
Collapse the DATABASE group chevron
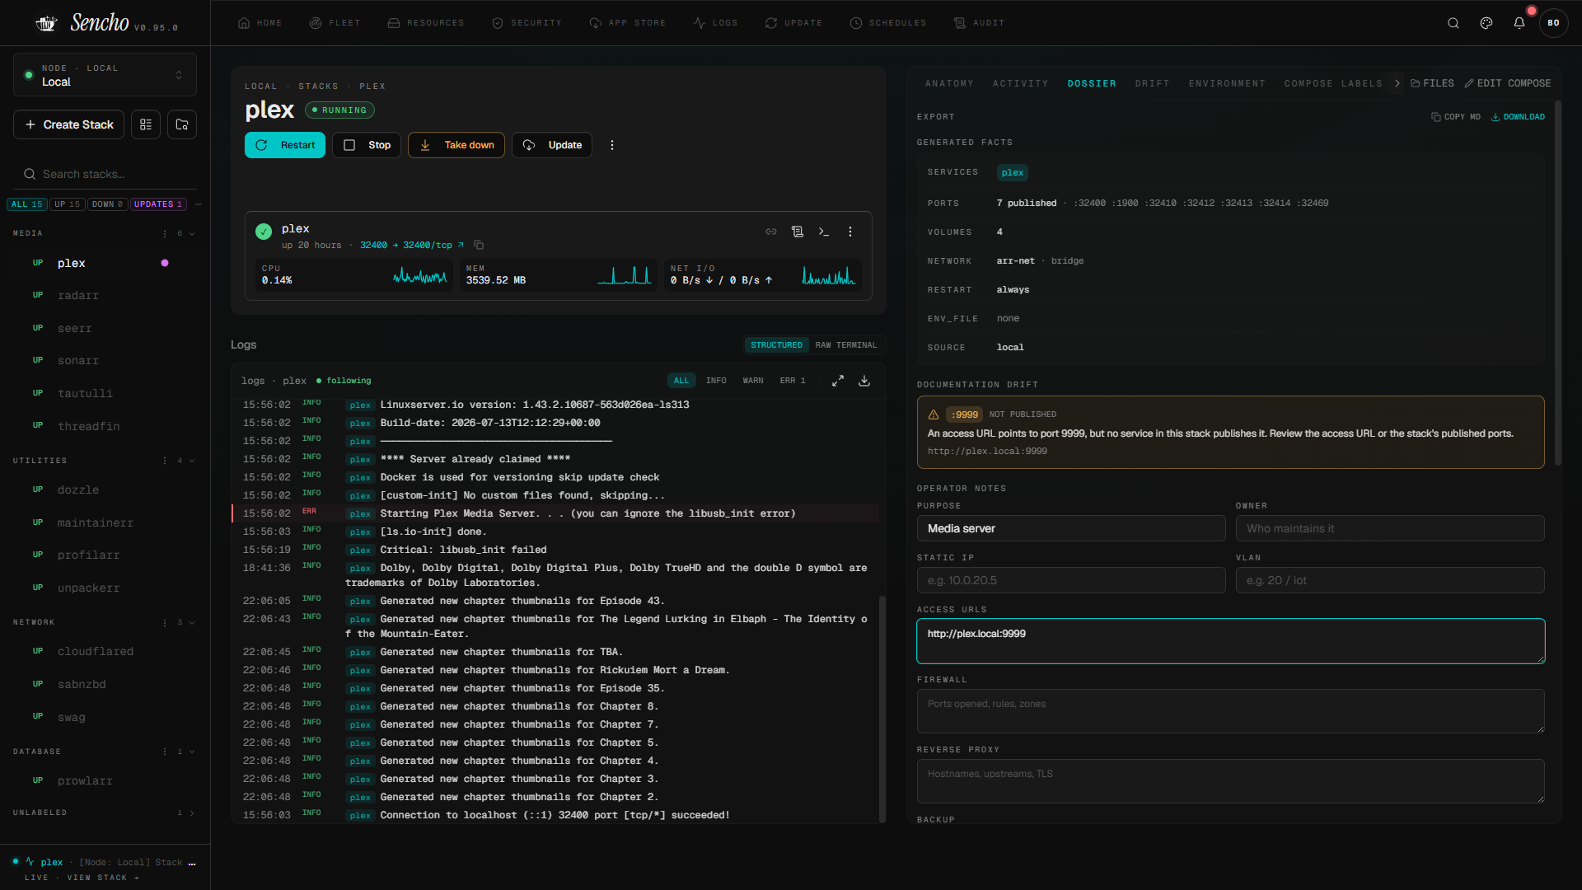pyautogui.click(x=192, y=752)
